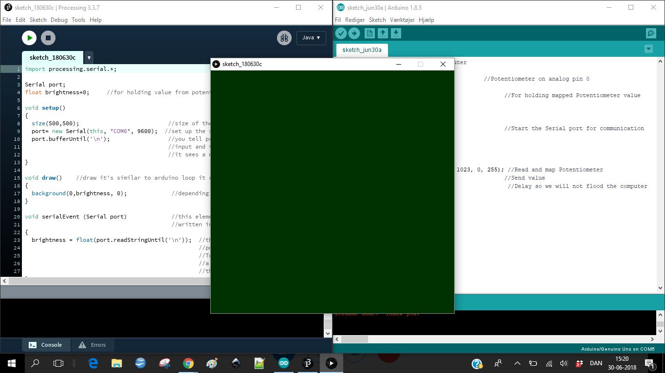665x373 pixels.
Task: Open the Arduino Rediger menu
Action: 355,20
